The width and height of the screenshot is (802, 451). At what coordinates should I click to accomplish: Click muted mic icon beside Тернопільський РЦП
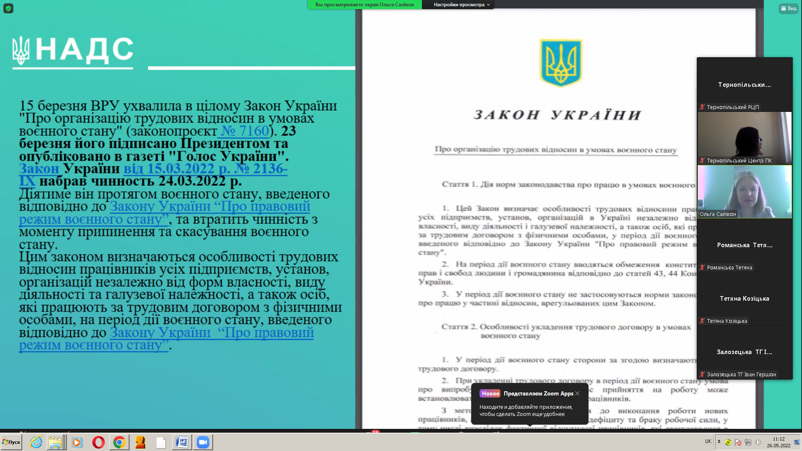coord(702,107)
